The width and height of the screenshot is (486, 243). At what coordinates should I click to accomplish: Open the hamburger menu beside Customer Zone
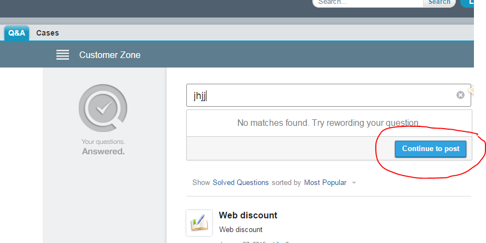pyautogui.click(x=62, y=55)
